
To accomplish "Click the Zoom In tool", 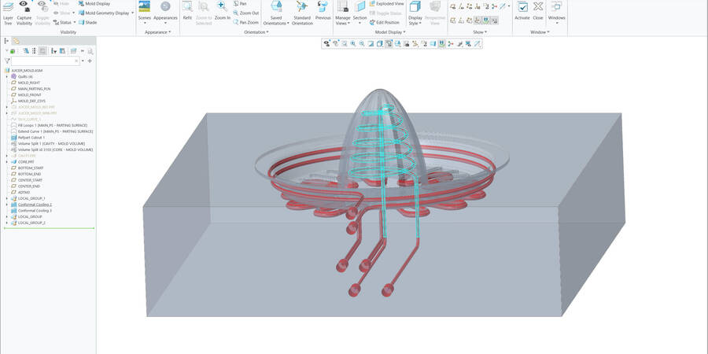I will (222, 9).
